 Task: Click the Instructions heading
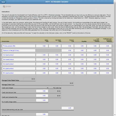[6, 12]
